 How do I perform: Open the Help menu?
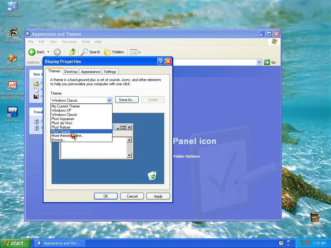(x=98, y=42)
